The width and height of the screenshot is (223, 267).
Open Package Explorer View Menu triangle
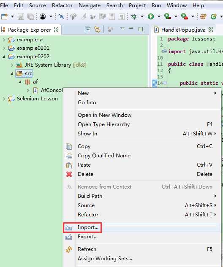122,28
